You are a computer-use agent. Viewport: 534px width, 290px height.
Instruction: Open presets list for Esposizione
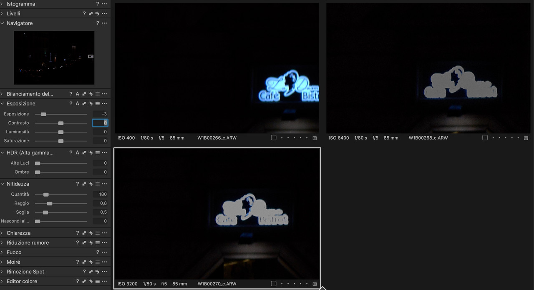coord(97,103)
